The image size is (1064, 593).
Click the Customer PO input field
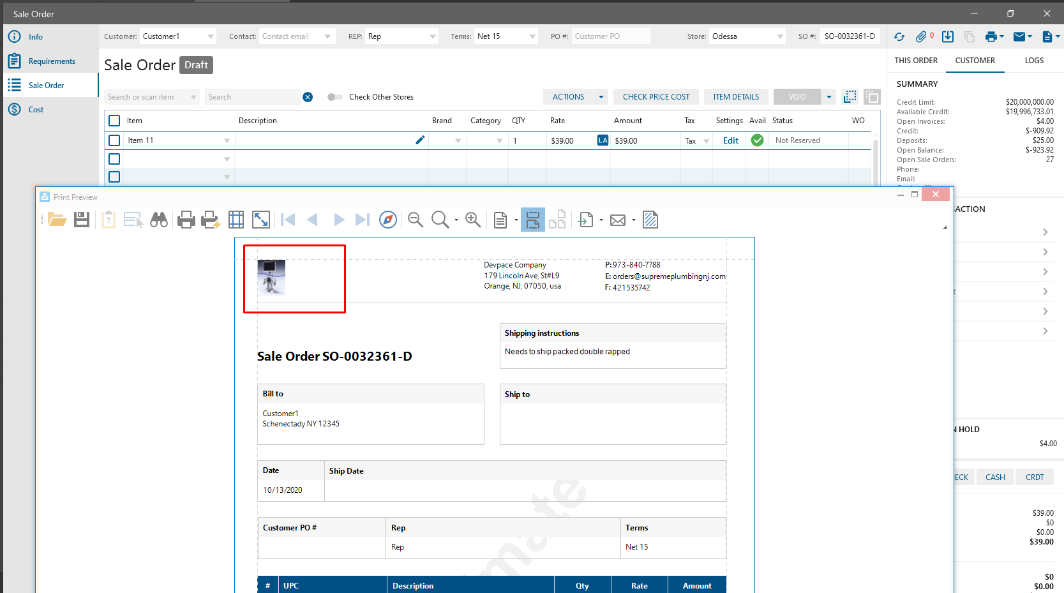(610, 36)
